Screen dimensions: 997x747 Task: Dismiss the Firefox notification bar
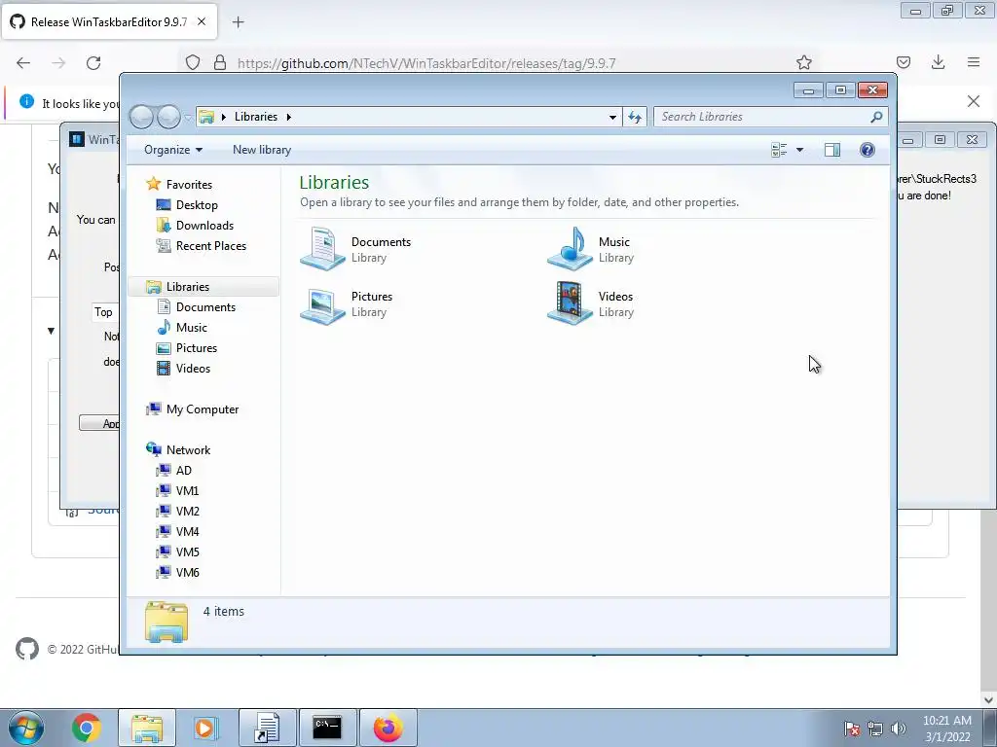pos(973,101)
